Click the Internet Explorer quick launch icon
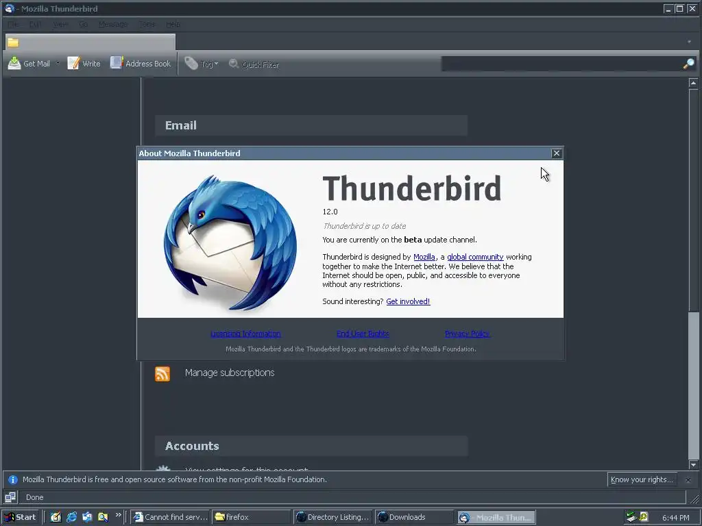 71,517
